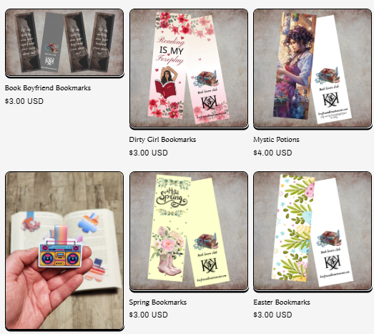Click the $3.00 USD Book Boyfriend price
This screenshot has height=334, width=374.
(24, 101)
